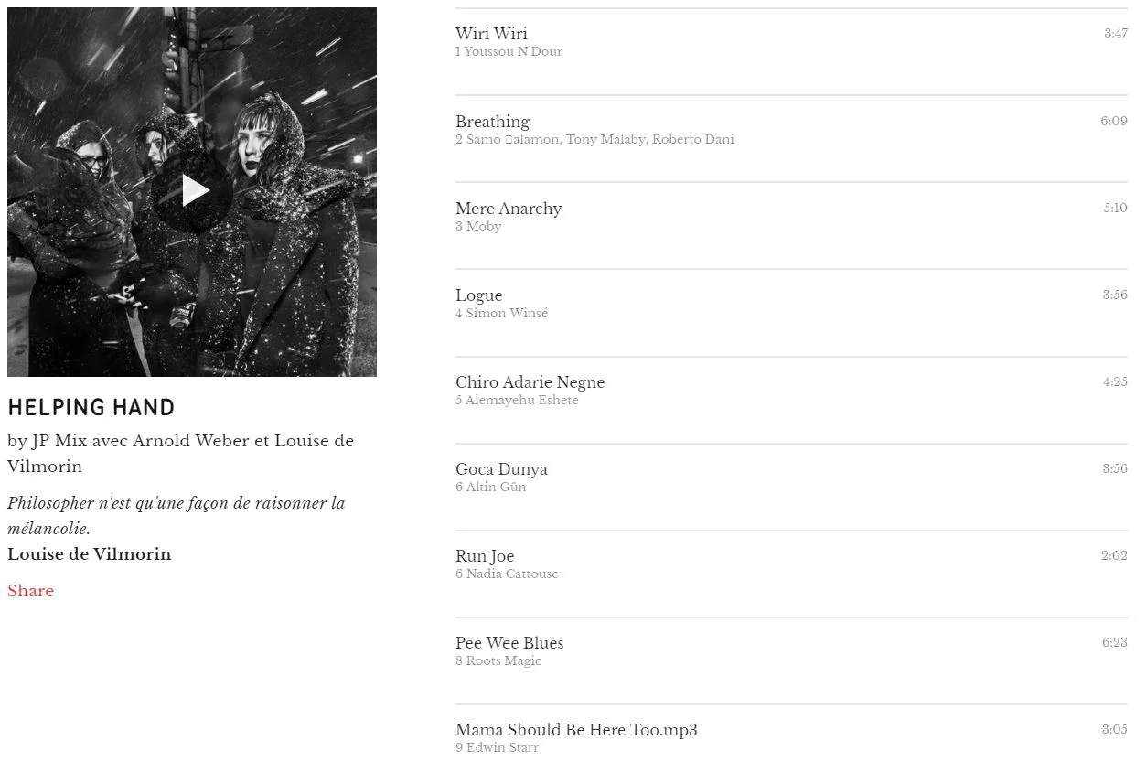Click the Share link
1146x783 pixels.
coord(30,591)
